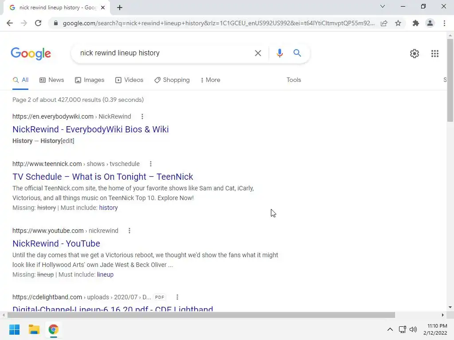
Task: Click the padlock site info icon
Action: click(x=56, y=23)
